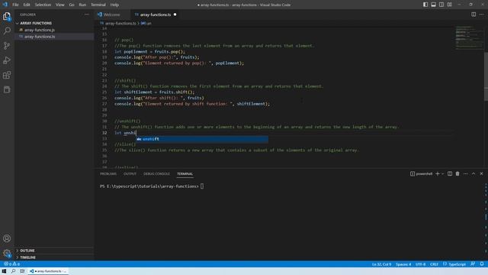
Task: Open the Search view in activity bar
Action: tap(7, 31)
